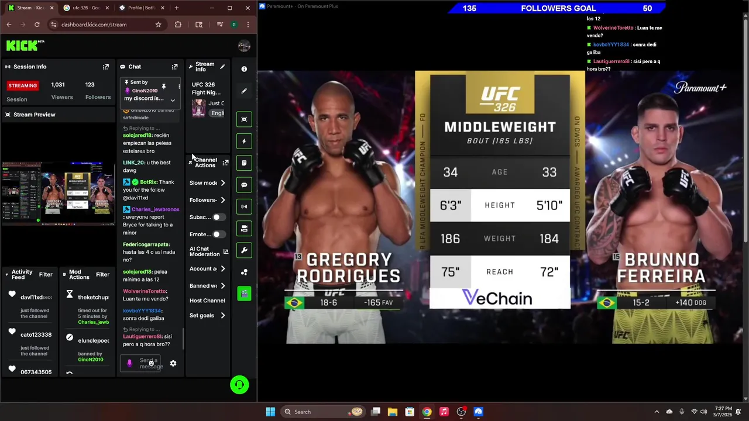Click the three-dots cluster sidebar icon
749x421 pixels.
point(244,272)
